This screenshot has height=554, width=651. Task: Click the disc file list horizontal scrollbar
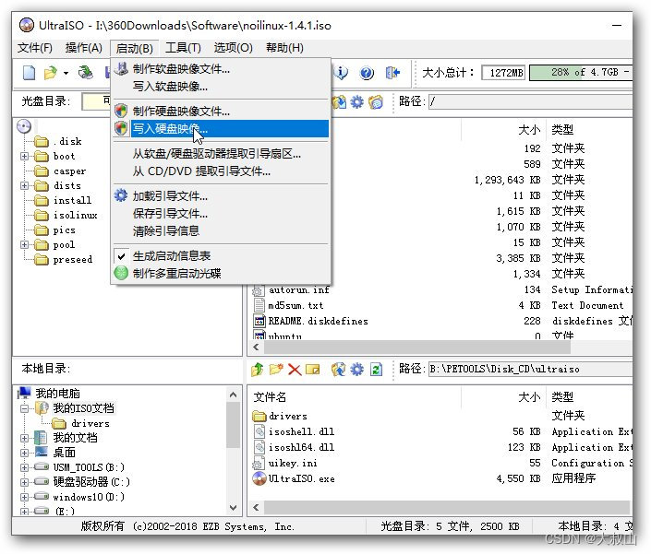[x=417, y=347]
